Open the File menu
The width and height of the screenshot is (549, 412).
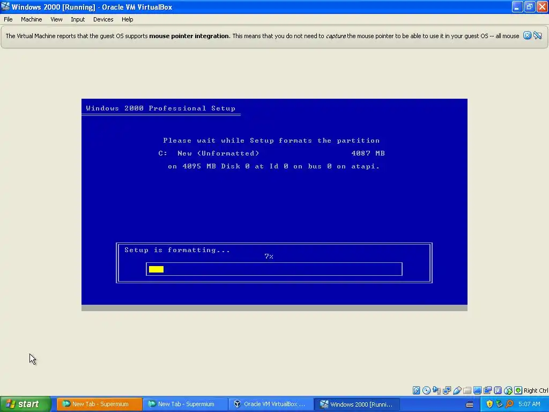8,19
